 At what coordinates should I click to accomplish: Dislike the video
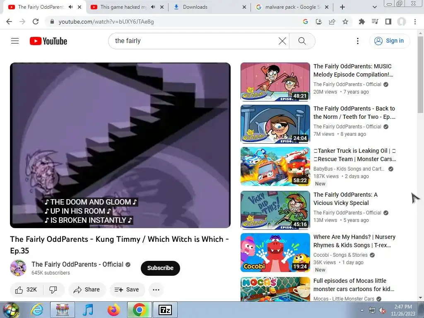click(53, 289)
